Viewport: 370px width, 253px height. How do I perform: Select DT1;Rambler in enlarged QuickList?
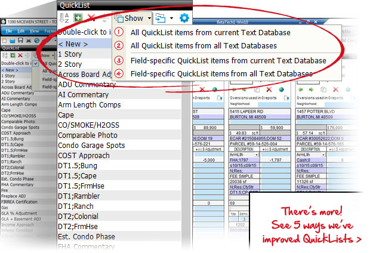click(119, 196)
